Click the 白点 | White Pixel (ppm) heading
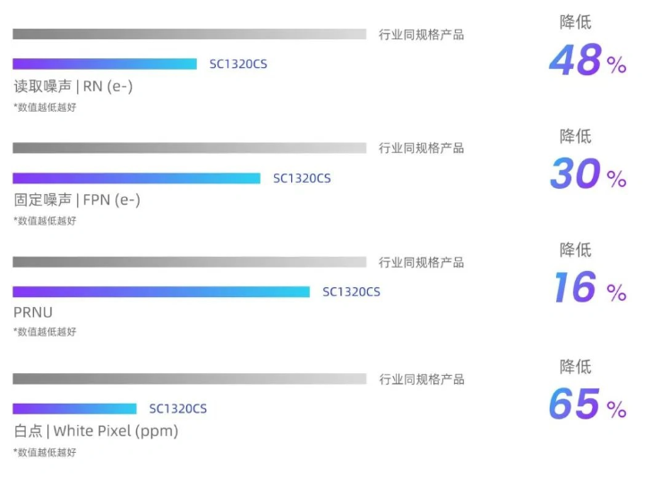Image resolution: width=660 pixels, height=485 pixels. (96, 430)
